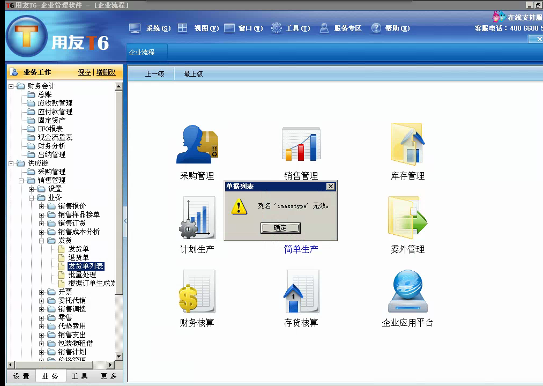This screenshot has height=386, width=543.
Task: Click the 批量处理 document icon in tree
Action: pos(61,275)
